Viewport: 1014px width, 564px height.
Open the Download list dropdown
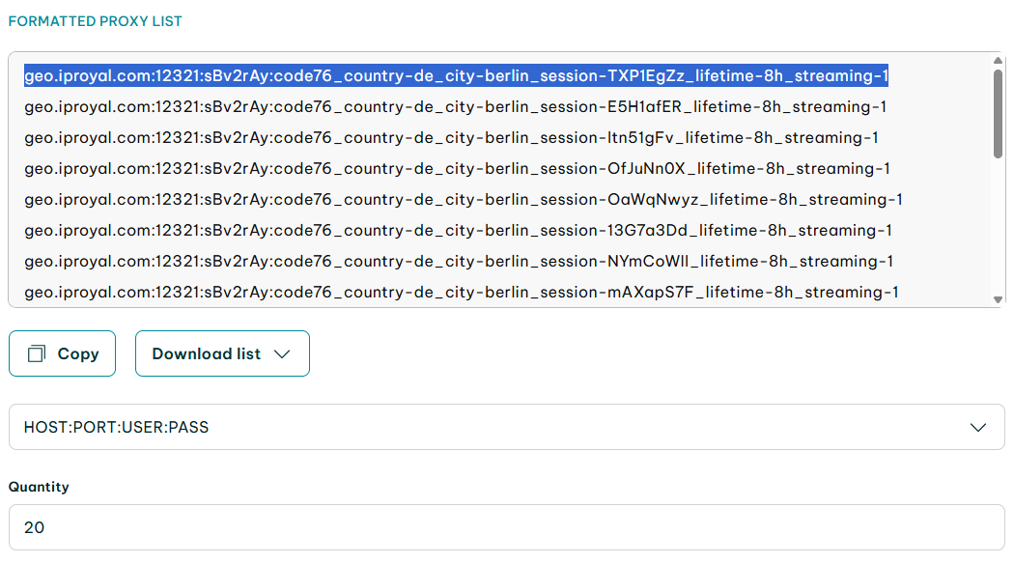222,353
